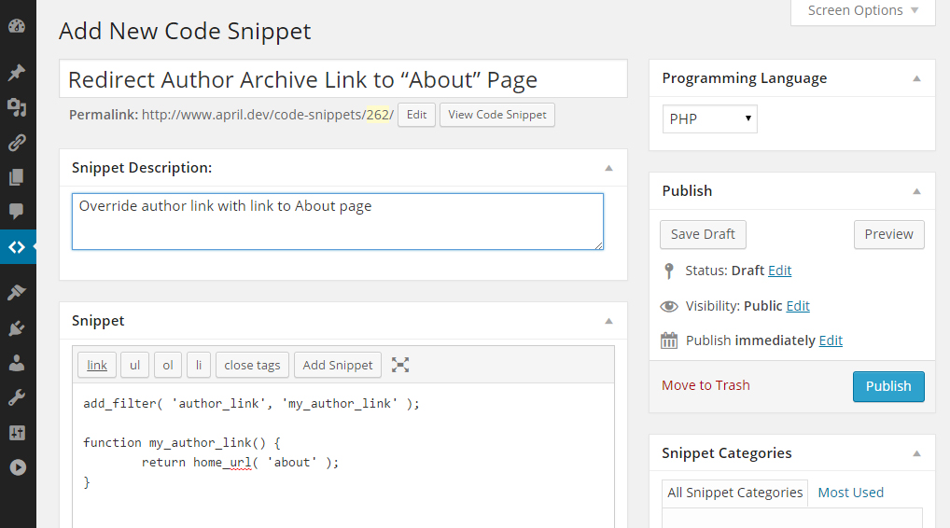The image size is (950, 528).
Task: Collapse the Publish box
Action: (916, 191)
